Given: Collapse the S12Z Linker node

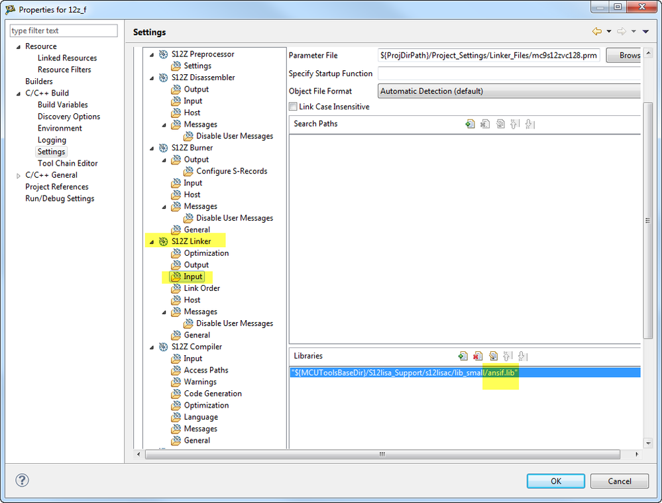Looking at the screenshot, I should (152, 242).
